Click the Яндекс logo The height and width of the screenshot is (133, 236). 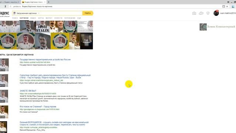point(4,13)
